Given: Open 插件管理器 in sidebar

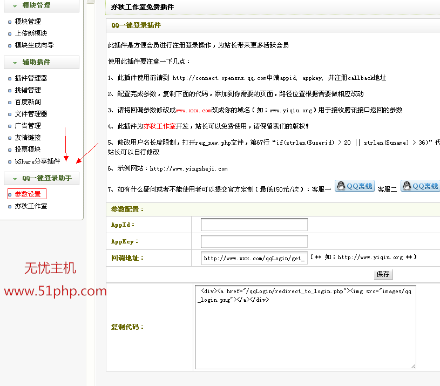Looking at the screenshot, I should pos(31,78).
